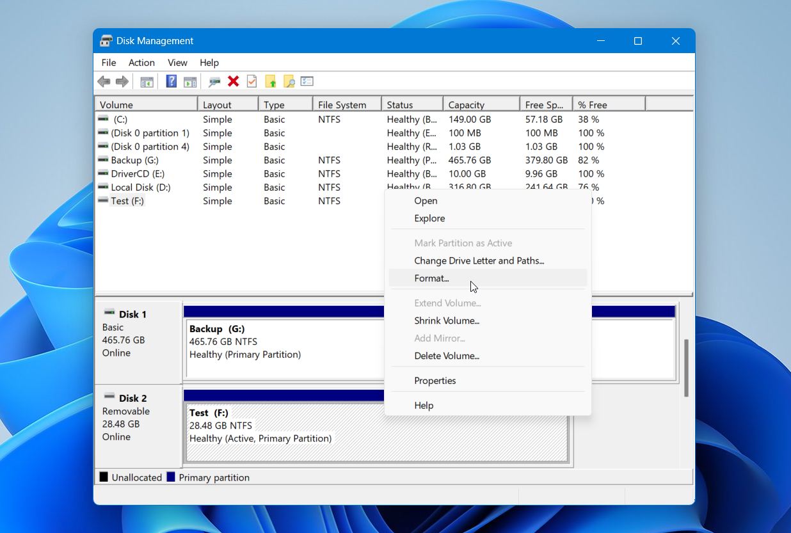Select Format... in the context menu
This screenshot has height=533, width=791.
pyautogui.click(x=488, y=278)
